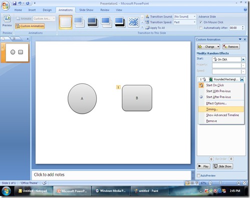
Task: Click the spell check status icon
Action: point(45,183)
